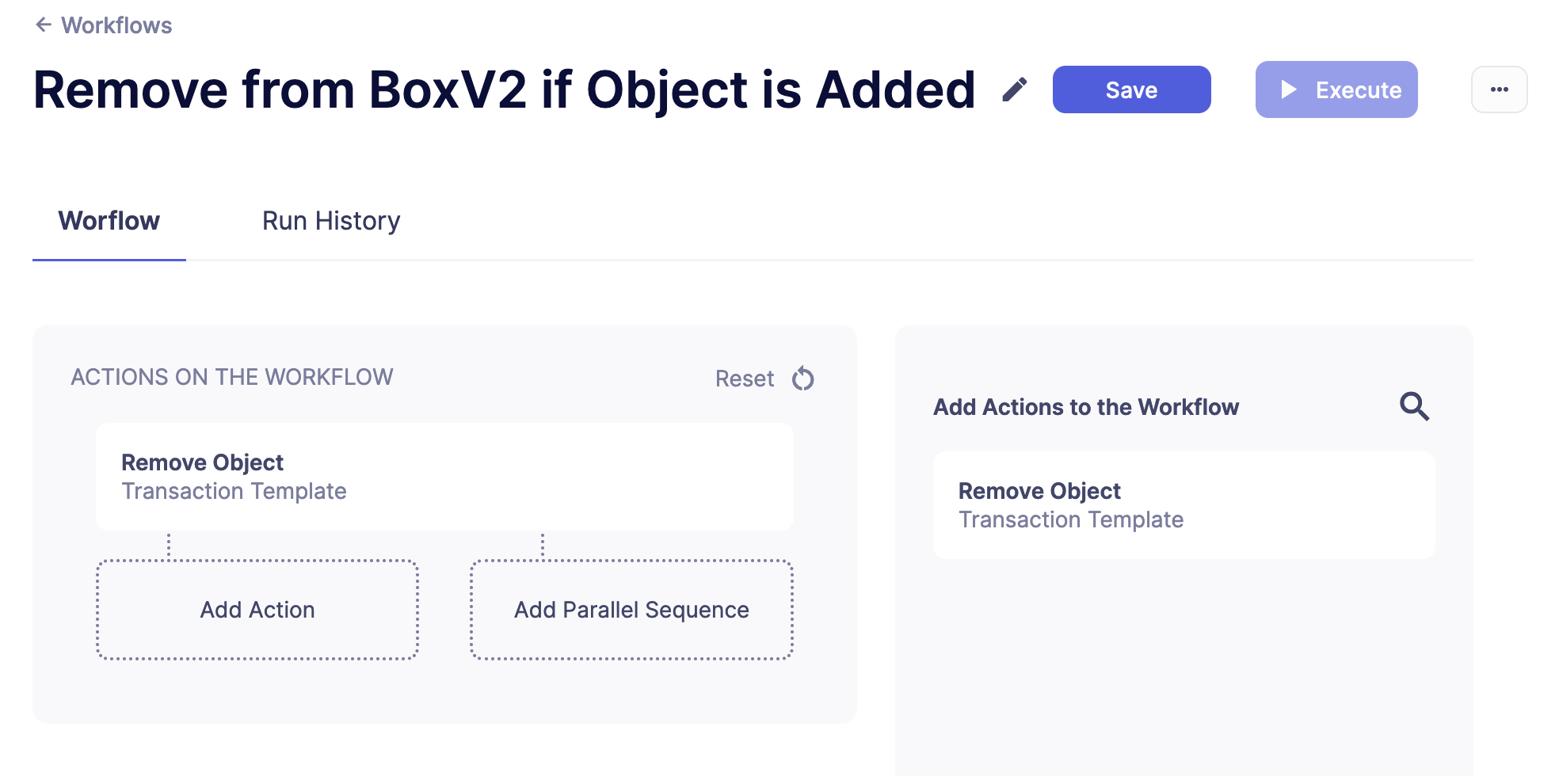The height and width of the screenshot is (776, 1559).
Task: Click the reset circular-arrow icon
Action: [802, 378]
